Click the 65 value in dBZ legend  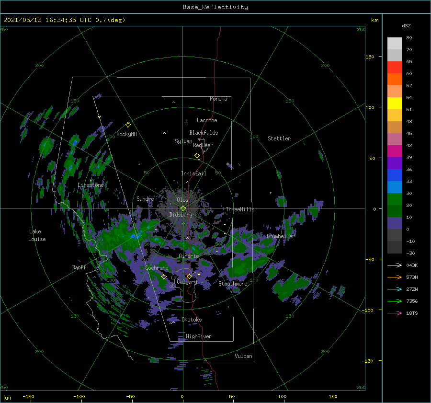coord(409,62)
